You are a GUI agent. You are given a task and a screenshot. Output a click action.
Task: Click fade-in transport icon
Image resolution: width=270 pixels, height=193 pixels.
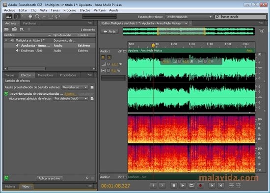click(x=231, y=186)
